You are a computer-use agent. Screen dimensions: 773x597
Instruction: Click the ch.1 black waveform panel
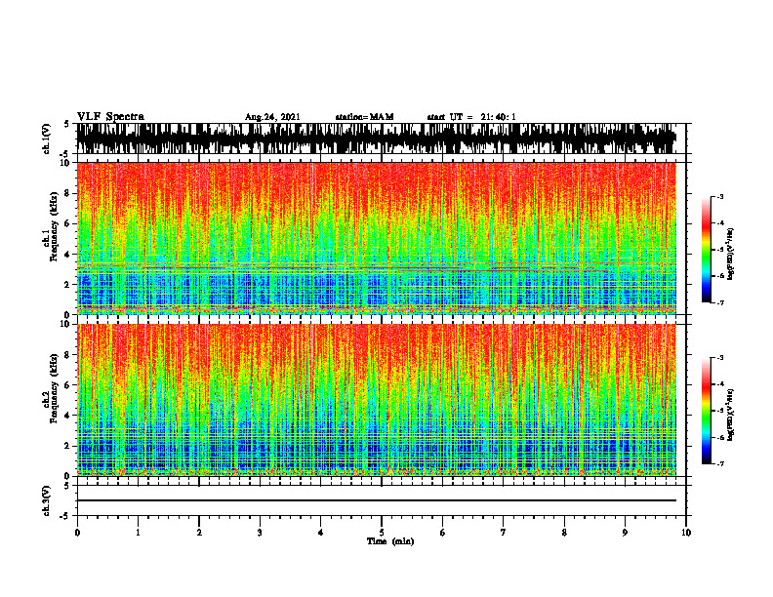(x=376, y=139)
